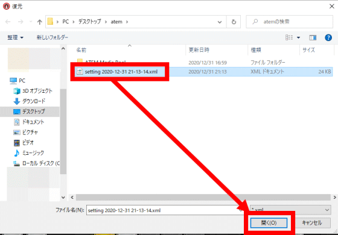
Task: Open ダウンロード in the sidebar
Action: [x=34, y=101]
